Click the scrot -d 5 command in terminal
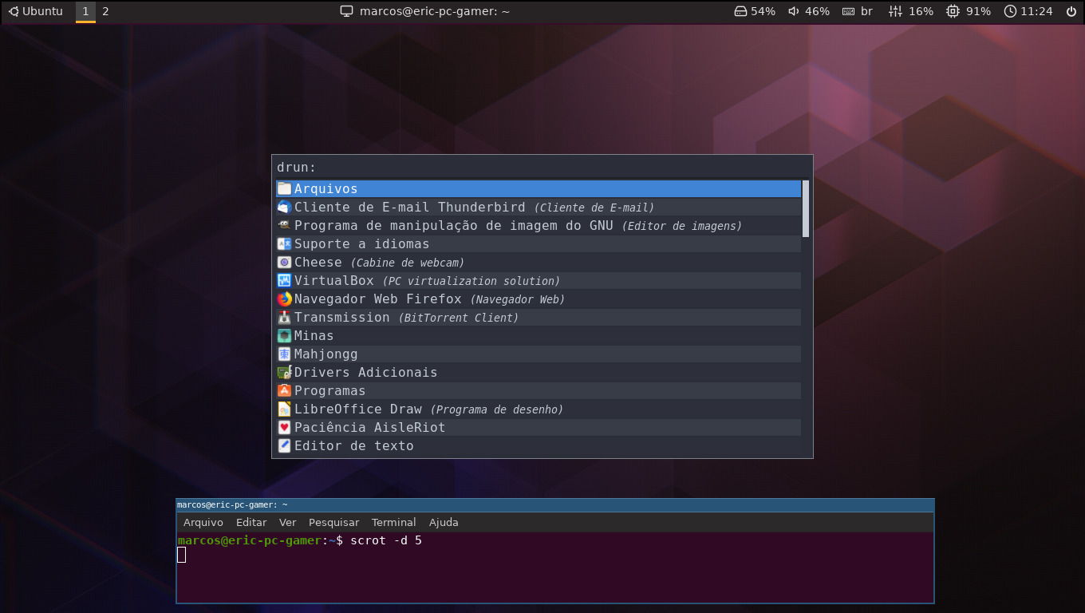The height and width of the screenshot is (613, 1085). click(386, 540)
